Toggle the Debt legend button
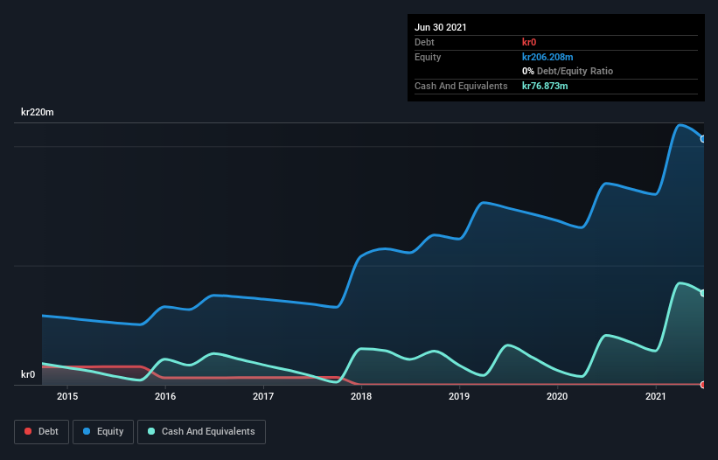 (41, 432)
